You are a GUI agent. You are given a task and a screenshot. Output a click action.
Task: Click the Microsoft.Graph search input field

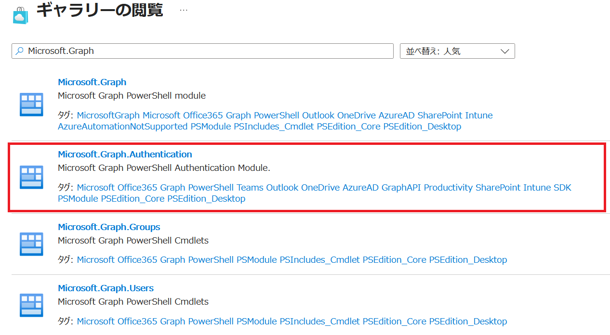pyautogui.click(x=207, y=51)
